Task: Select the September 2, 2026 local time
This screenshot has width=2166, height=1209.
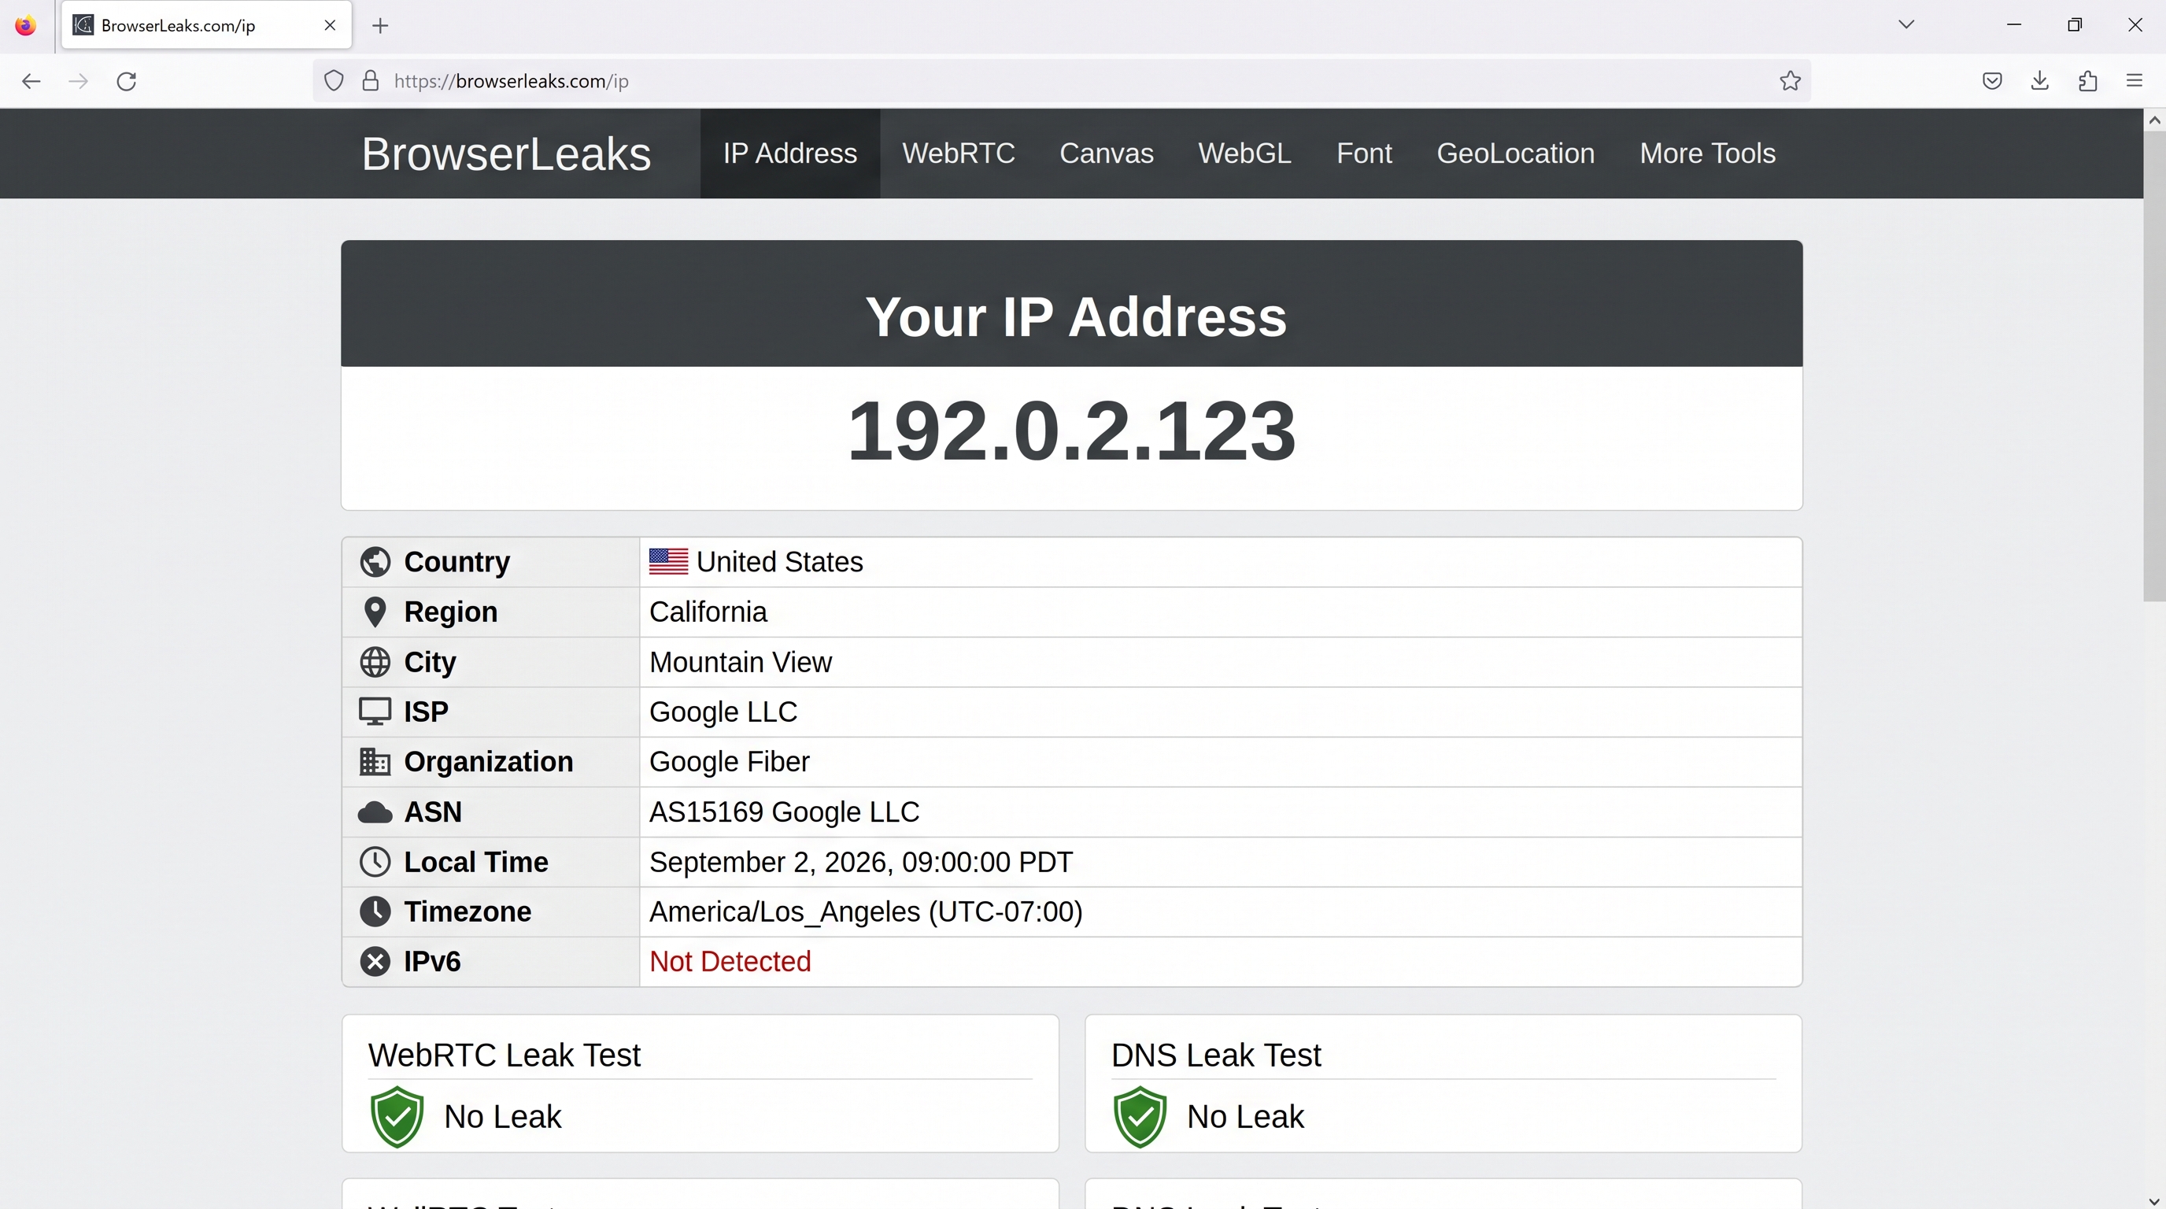Action: point(861,862)
